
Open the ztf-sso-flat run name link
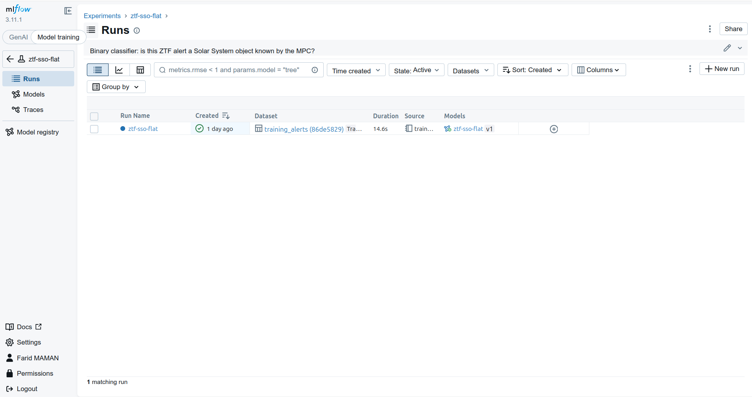pos(143,129)
